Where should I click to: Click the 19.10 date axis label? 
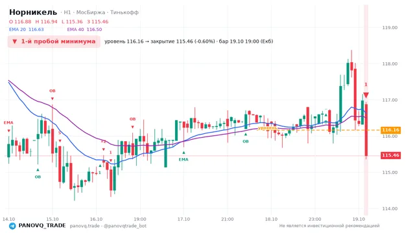[359, 219]
